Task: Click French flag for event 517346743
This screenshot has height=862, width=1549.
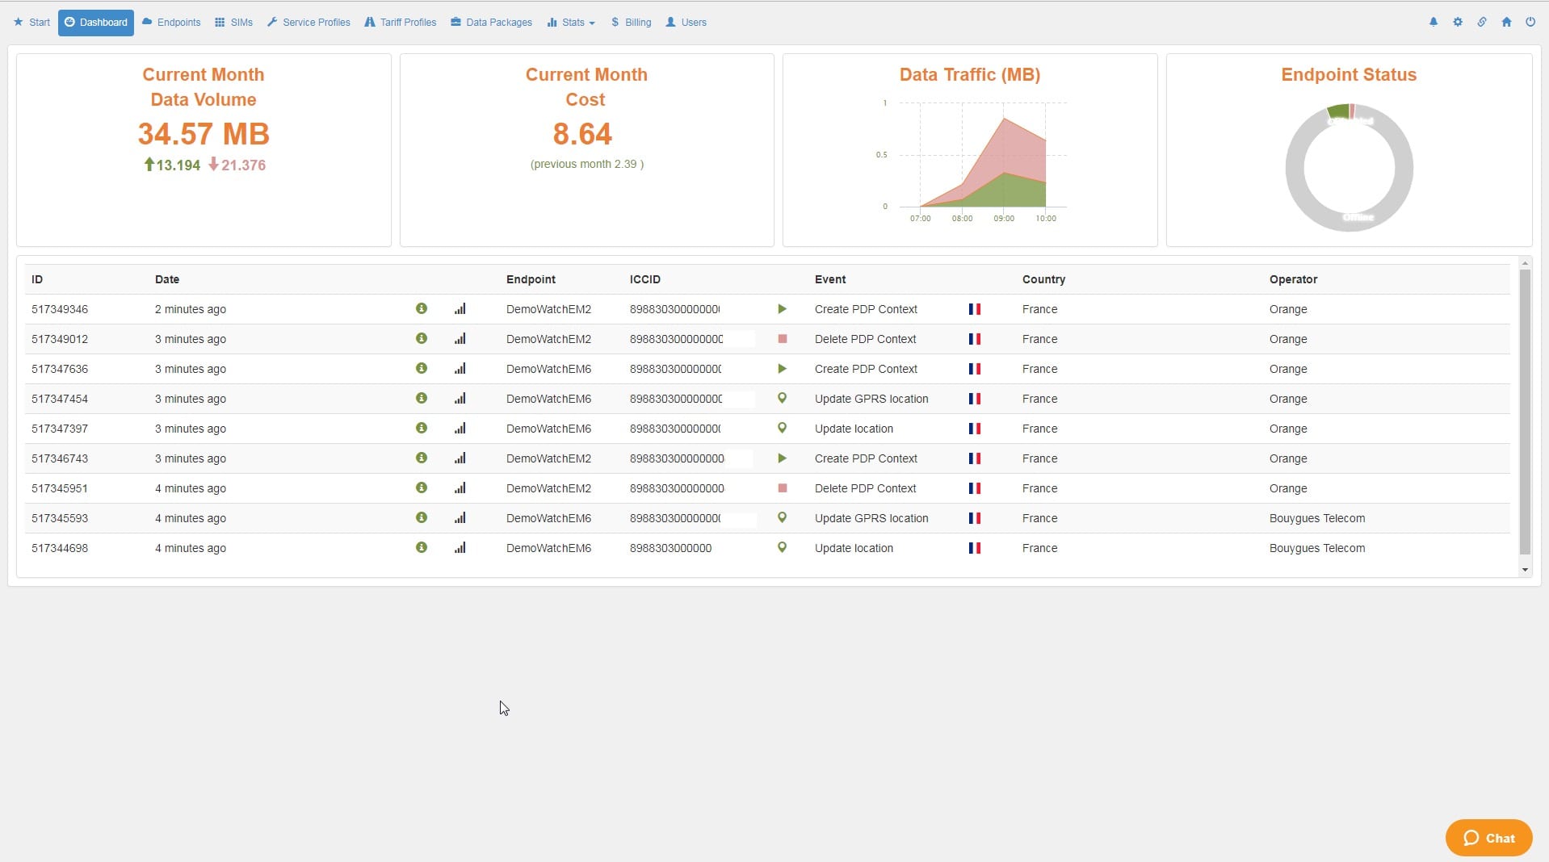Action: coord(975,458)
